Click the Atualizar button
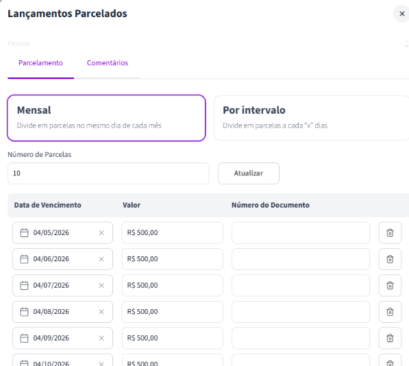Viewport: 409px width, 366px height. pyautogui.click(x=249, y=173)
